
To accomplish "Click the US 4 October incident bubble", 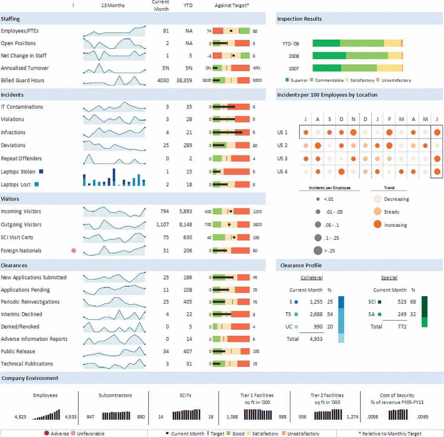I will pyautogui.click(x=342, y=171).
